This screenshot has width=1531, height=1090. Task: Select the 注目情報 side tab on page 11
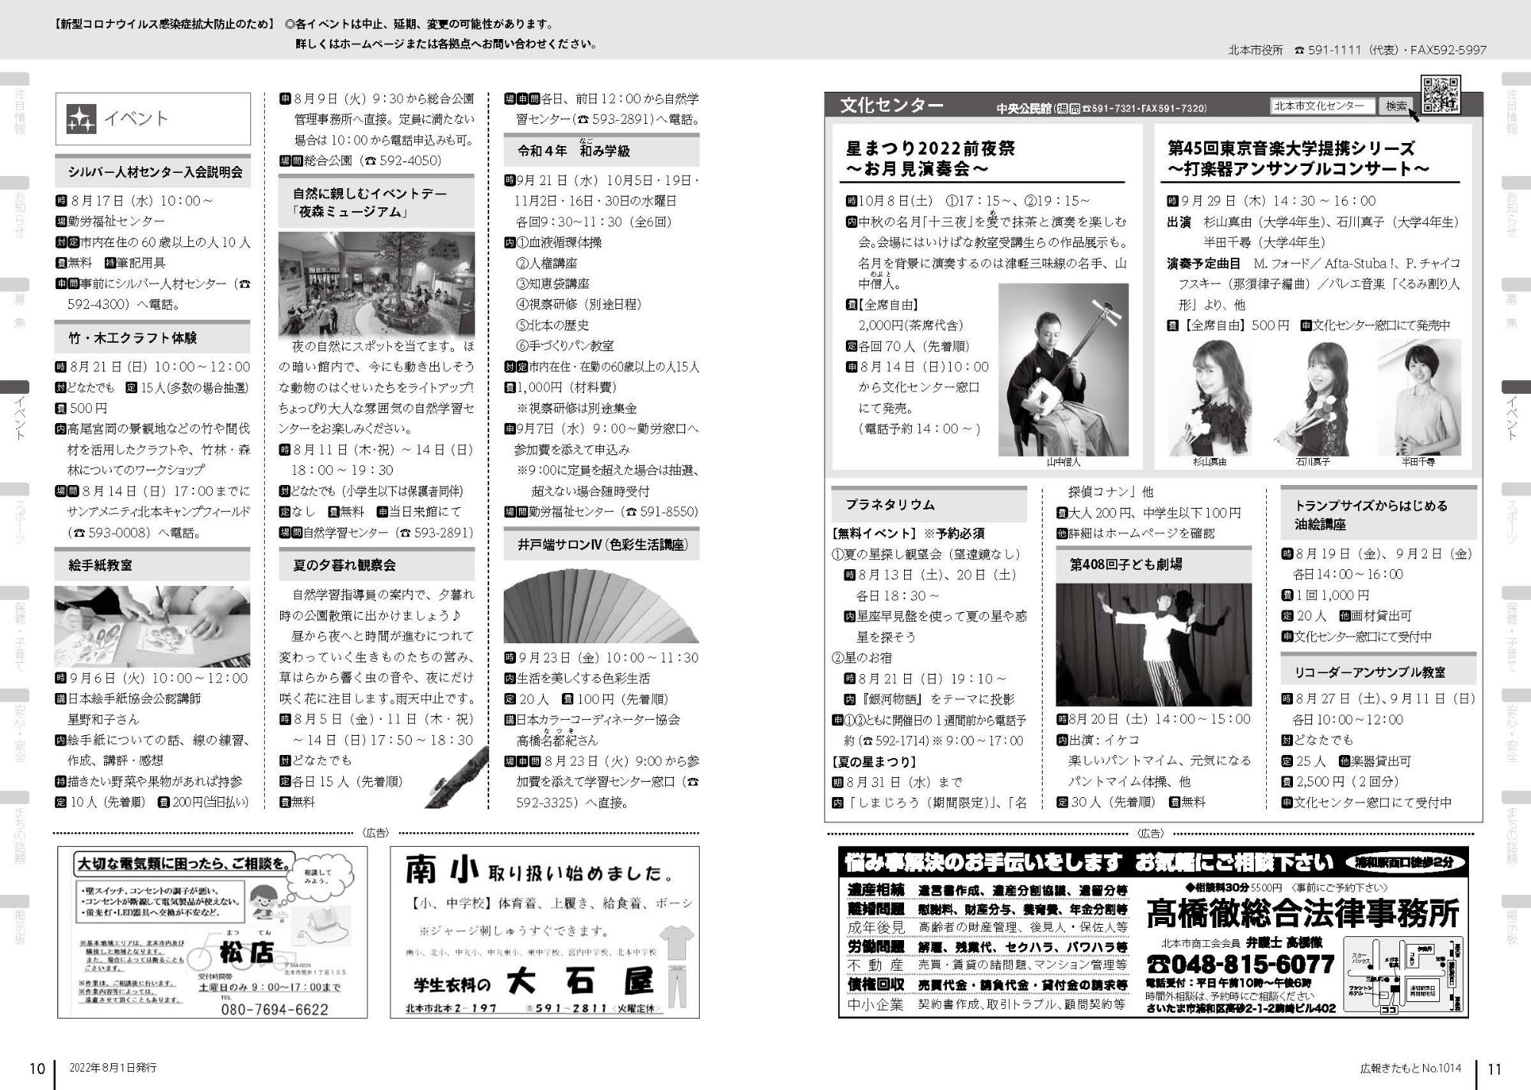pyautogui.click(x=1516, y=105)
